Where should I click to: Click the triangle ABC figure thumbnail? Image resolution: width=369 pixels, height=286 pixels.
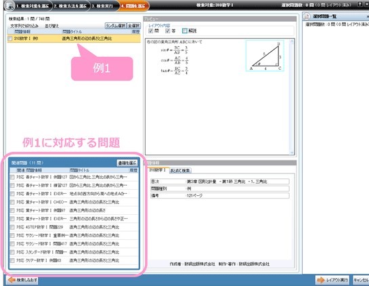click(x=265, y=56)
